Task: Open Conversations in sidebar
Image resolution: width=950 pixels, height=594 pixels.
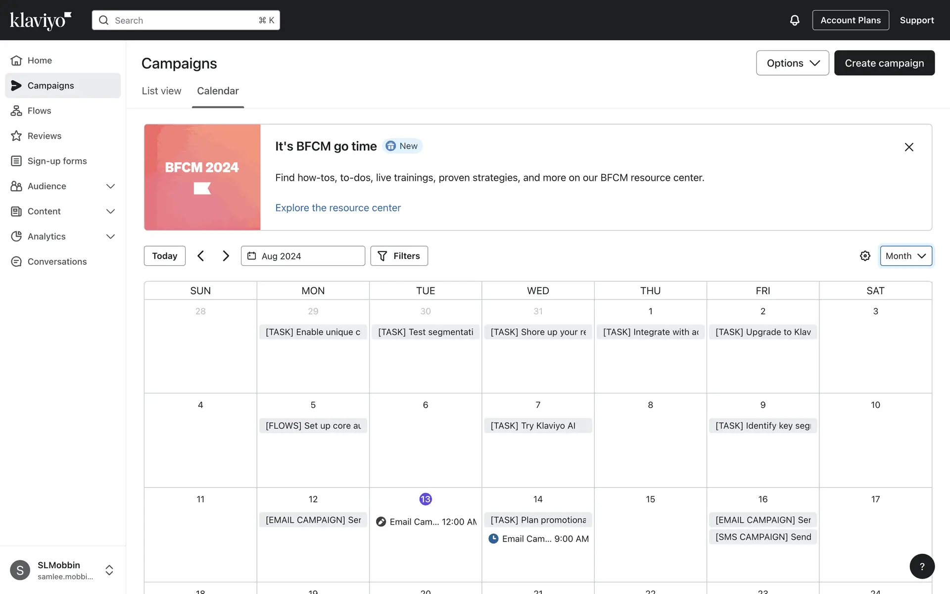Action: click(x=57, y=262)
